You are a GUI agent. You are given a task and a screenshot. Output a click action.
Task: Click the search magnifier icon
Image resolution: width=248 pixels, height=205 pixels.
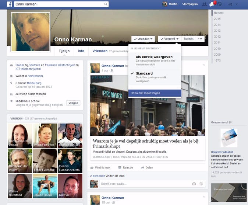click(x=106, y=4)
